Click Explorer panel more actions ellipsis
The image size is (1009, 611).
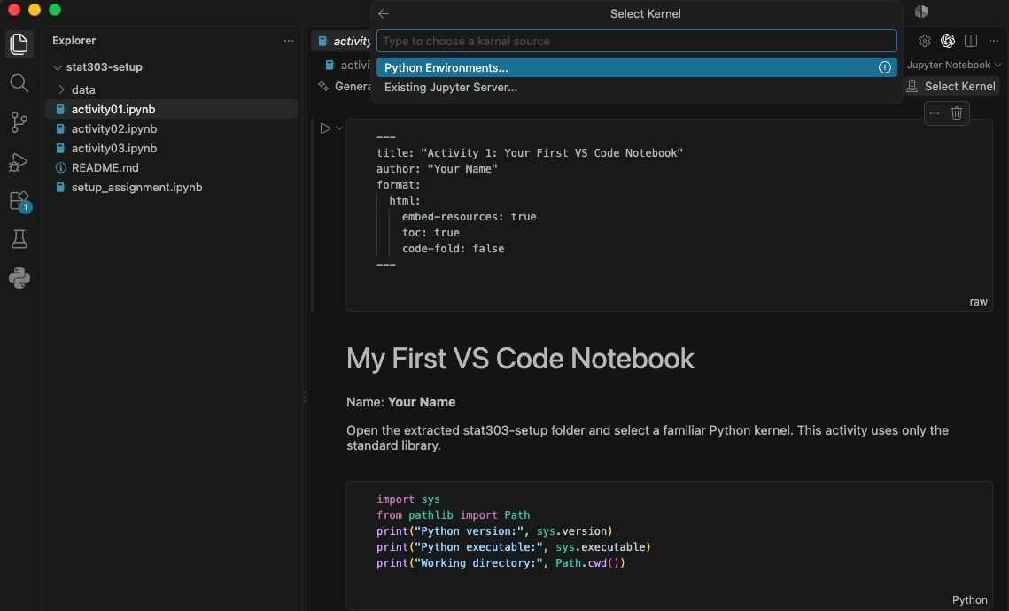pos(288,41)
